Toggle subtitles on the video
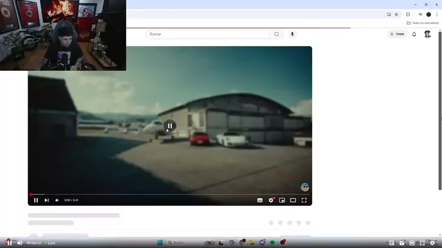This screenshot has width=442, height=248. pos(260,200)
